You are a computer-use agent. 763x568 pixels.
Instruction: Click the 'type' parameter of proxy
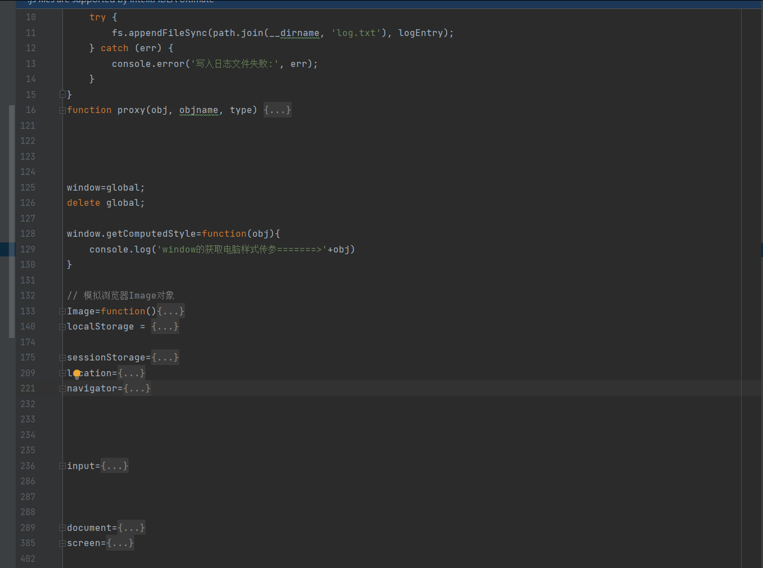(241, 110)
